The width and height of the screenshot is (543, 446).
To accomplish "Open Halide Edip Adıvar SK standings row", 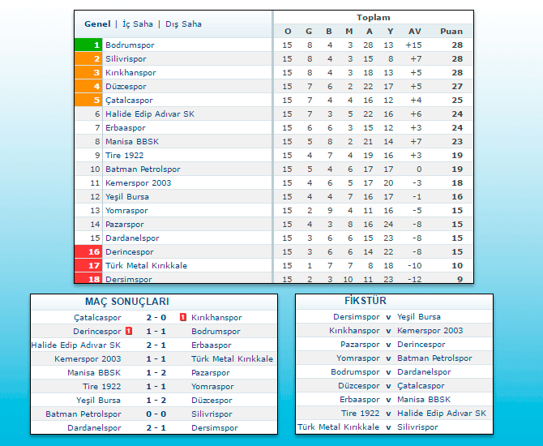I will (150, 114).
